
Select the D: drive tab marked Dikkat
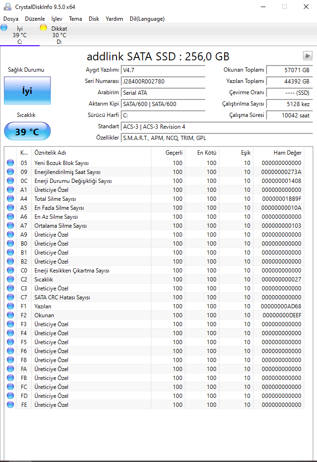[x=59, y=35]
